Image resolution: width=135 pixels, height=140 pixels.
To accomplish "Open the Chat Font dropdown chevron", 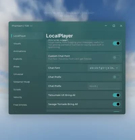I will (x=117, y=68).
